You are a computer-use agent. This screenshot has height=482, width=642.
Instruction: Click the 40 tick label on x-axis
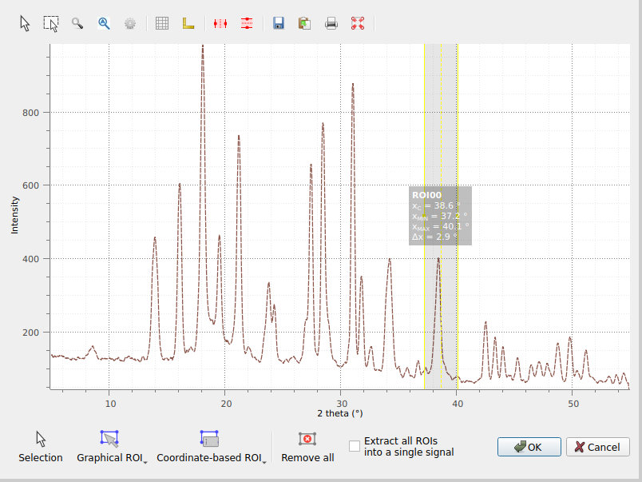tap(458, 404)
